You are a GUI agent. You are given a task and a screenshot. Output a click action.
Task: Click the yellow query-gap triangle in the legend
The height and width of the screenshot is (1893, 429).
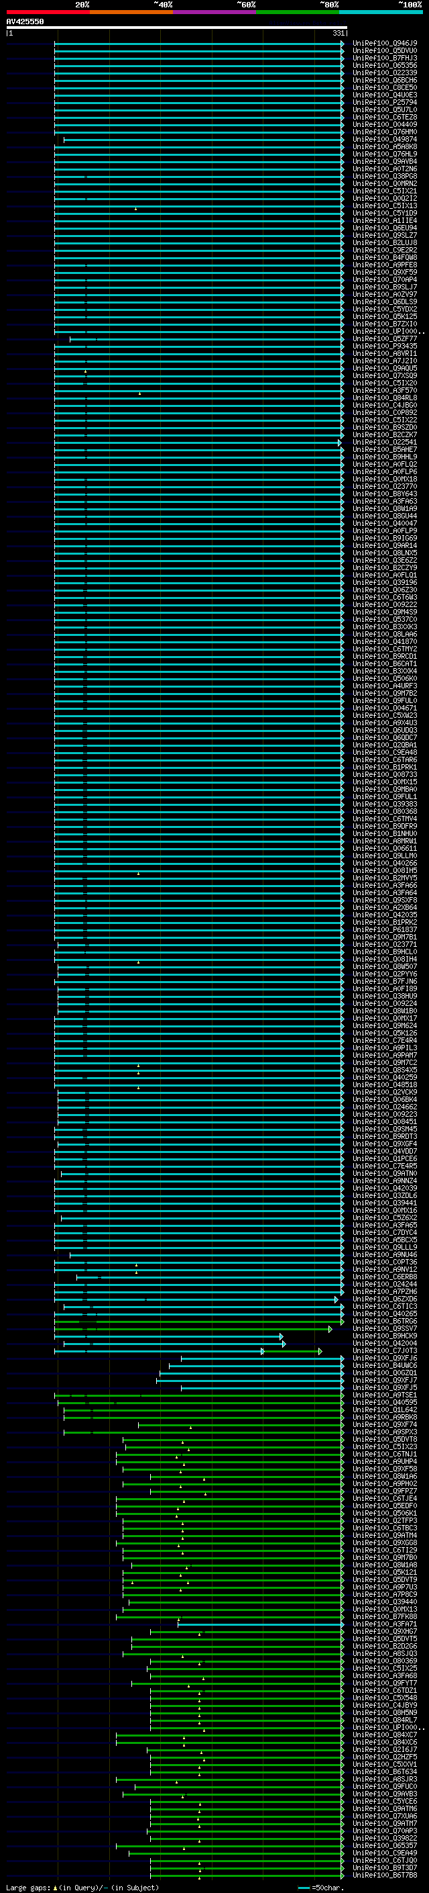click(55, 1887)
